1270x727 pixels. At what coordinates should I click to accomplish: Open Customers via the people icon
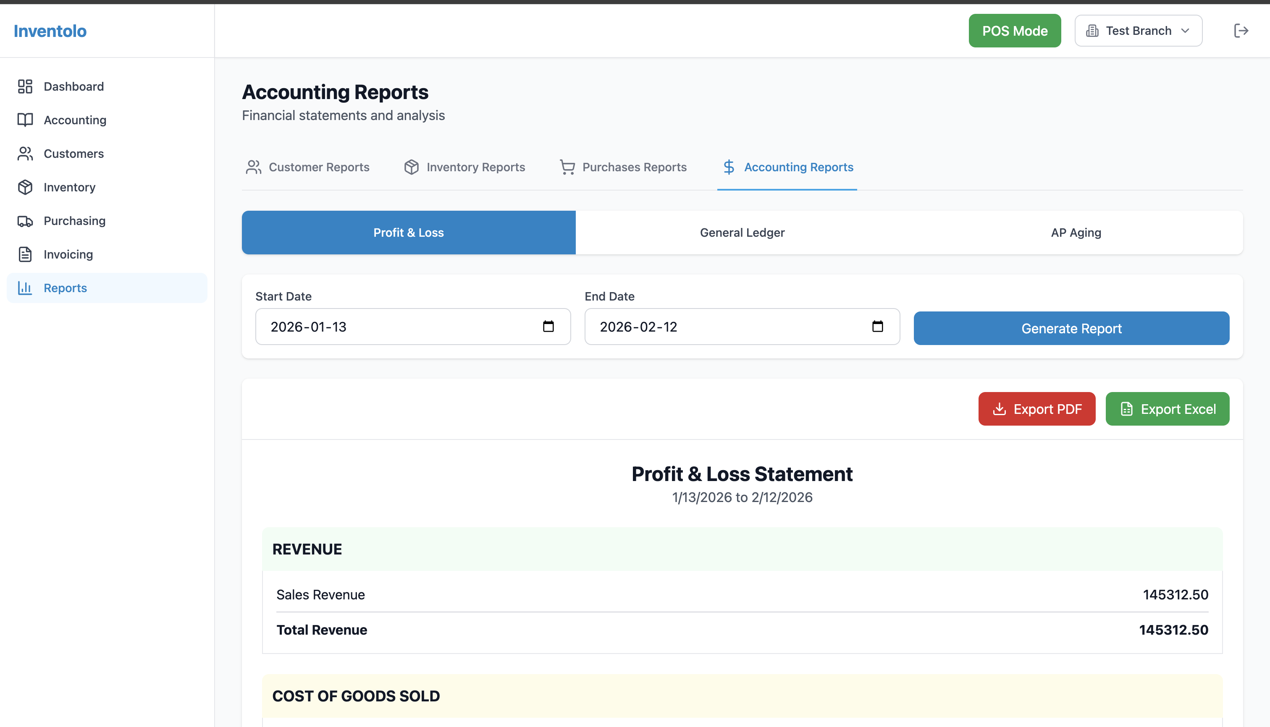pos(26,153)
